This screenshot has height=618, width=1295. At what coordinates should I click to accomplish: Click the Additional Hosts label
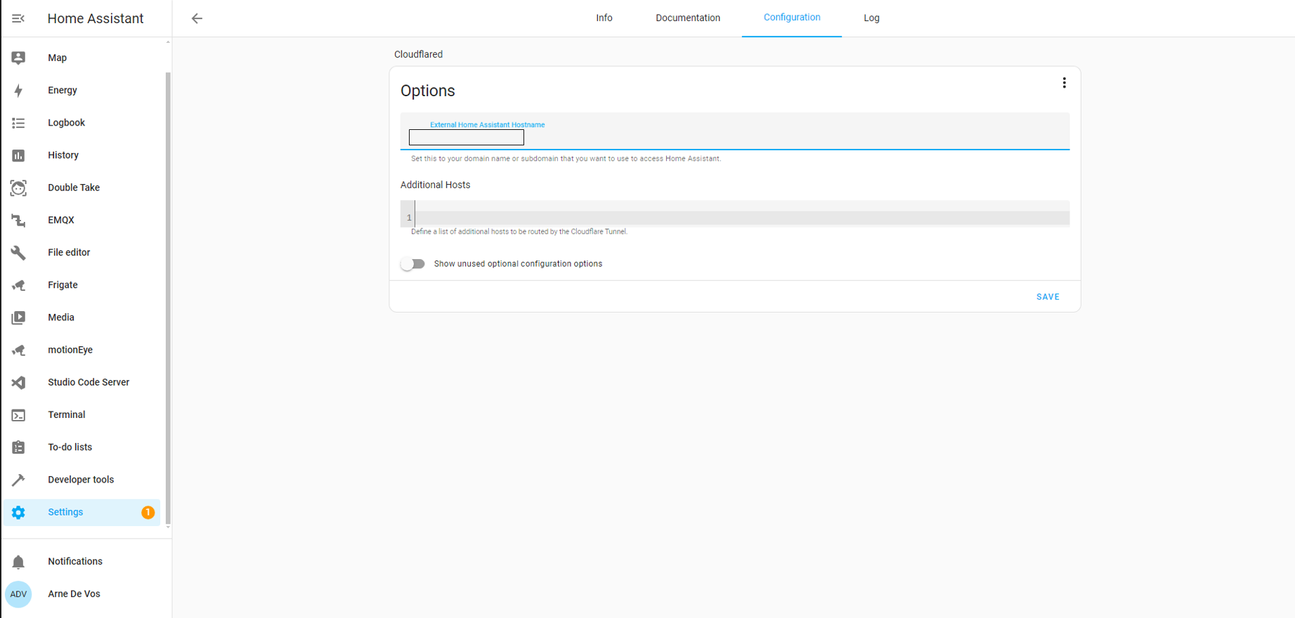tap(435, 185)
